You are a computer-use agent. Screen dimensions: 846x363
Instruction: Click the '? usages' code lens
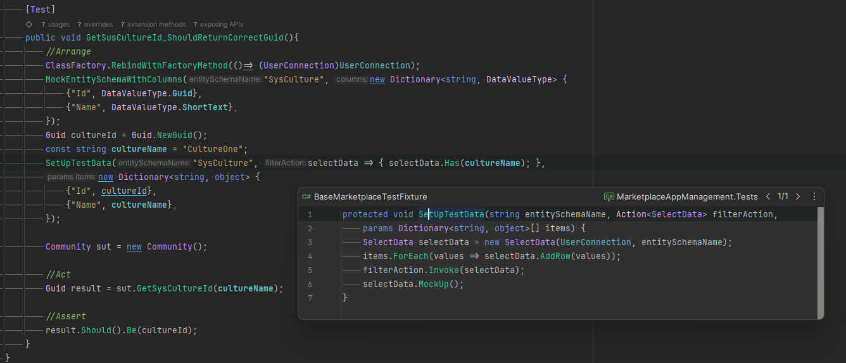[x=56, y=24]
